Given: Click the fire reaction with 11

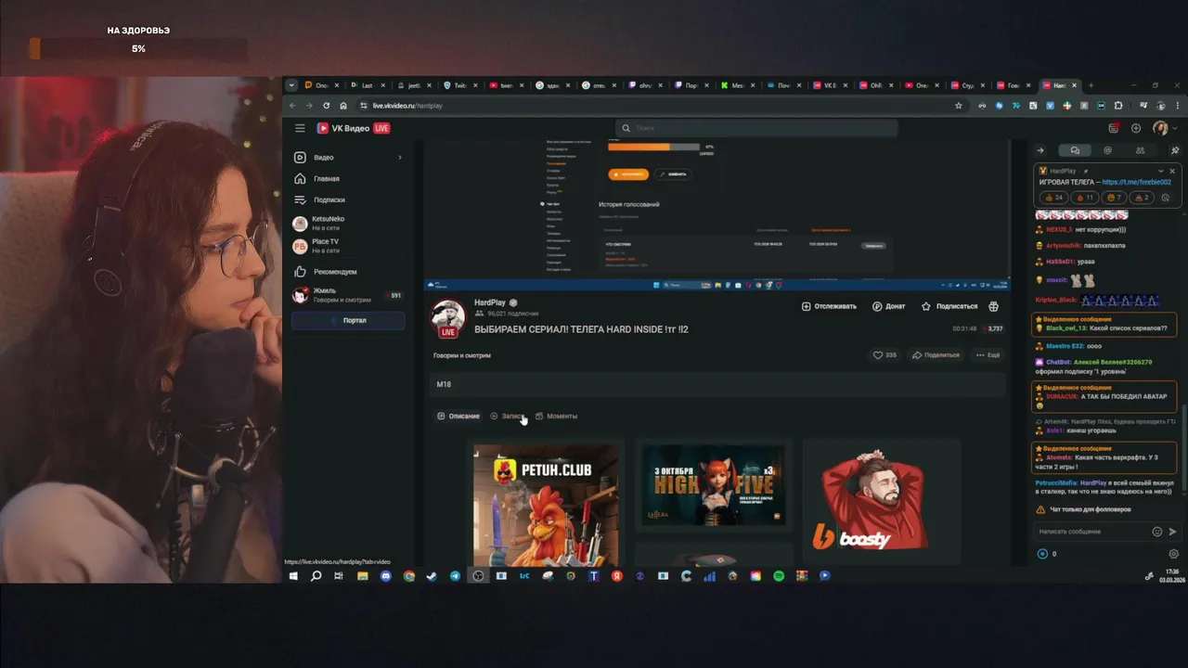Looking at the screenshot, I should pos(1083,198).
